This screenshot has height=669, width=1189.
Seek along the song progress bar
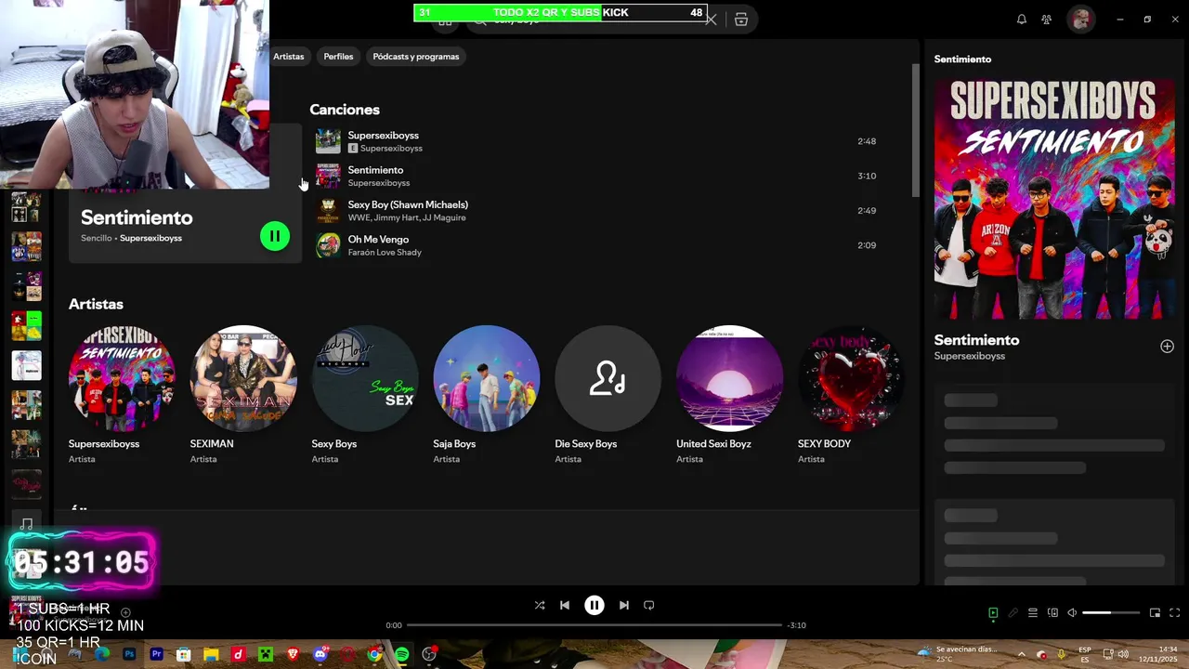pyautogui.click(x=594, y=625)
